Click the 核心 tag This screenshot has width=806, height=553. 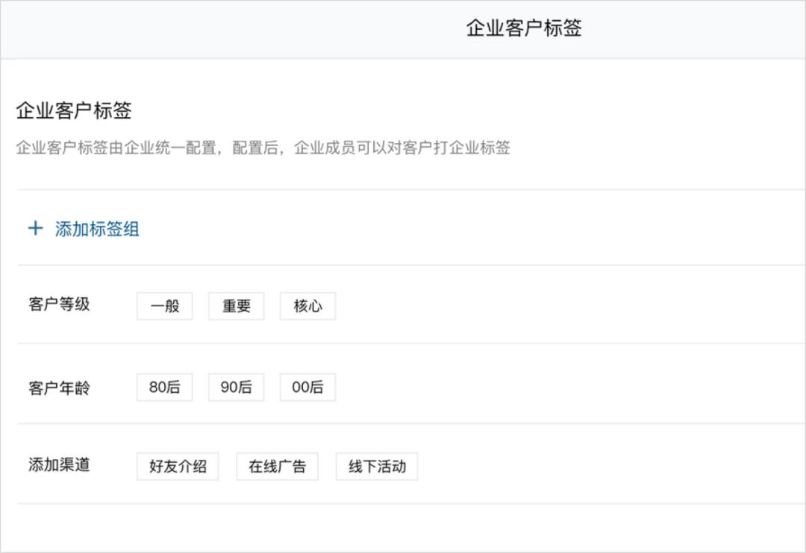pos(307,306)
